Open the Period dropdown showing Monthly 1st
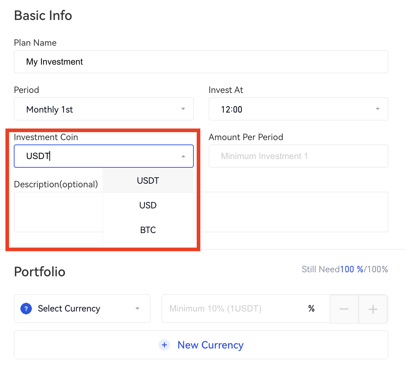This screenshot has width=405, height=379. pos(103,109)
